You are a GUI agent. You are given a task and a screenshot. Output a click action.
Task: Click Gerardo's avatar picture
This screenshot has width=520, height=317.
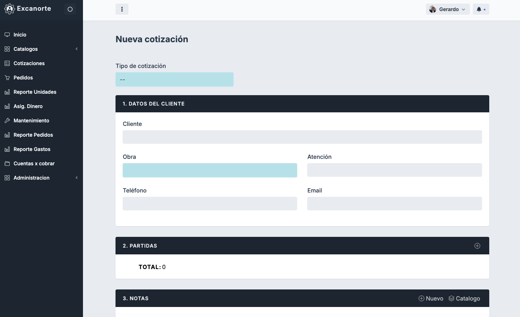pyautogui.click(x=433, y=9)
